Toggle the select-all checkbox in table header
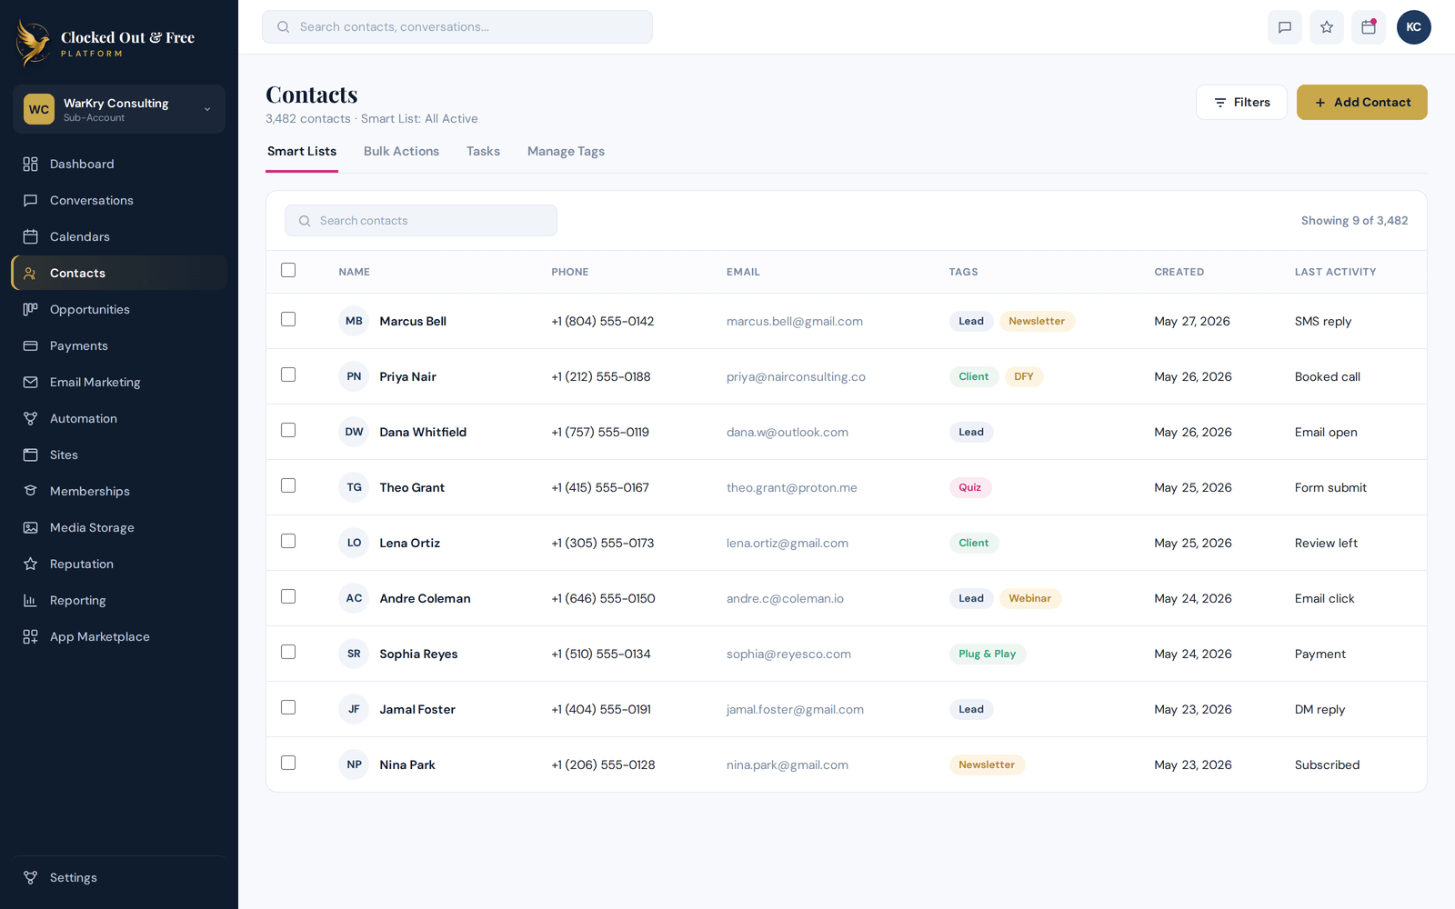Screen dimensions: 1455x909 click(288, 270)
